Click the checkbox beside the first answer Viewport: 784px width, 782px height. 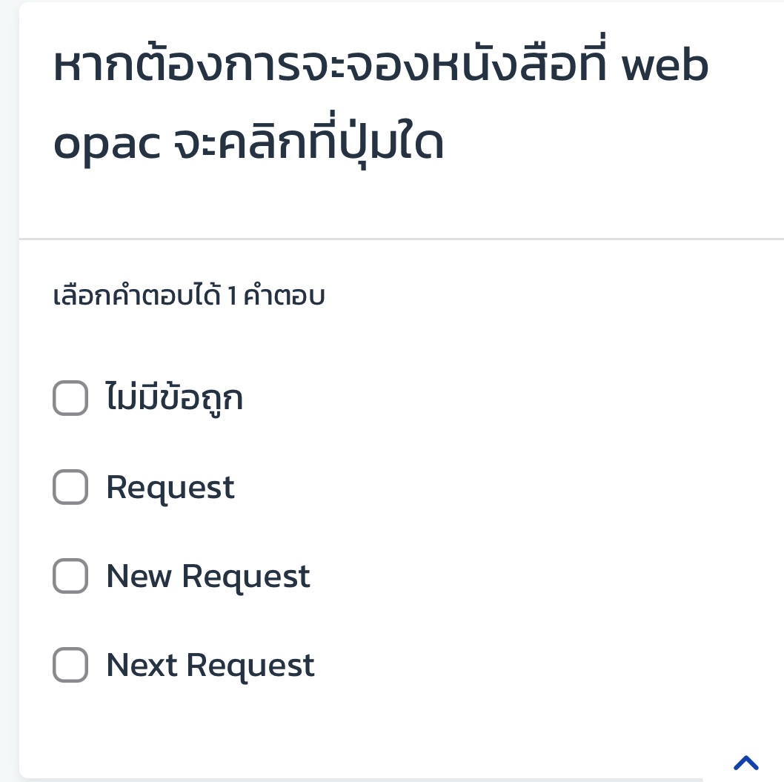(70, 399)
